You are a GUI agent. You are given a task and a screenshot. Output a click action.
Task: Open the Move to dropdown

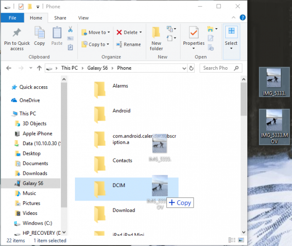tap(95, 33)
